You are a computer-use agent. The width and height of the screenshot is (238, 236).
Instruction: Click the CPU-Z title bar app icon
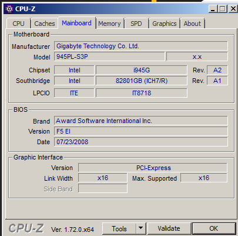9,9
